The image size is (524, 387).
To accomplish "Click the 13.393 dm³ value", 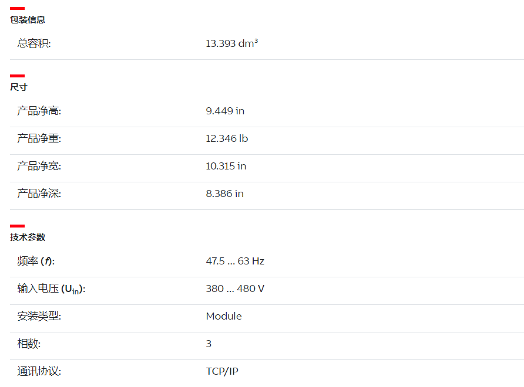I will [x=231, y=43].
